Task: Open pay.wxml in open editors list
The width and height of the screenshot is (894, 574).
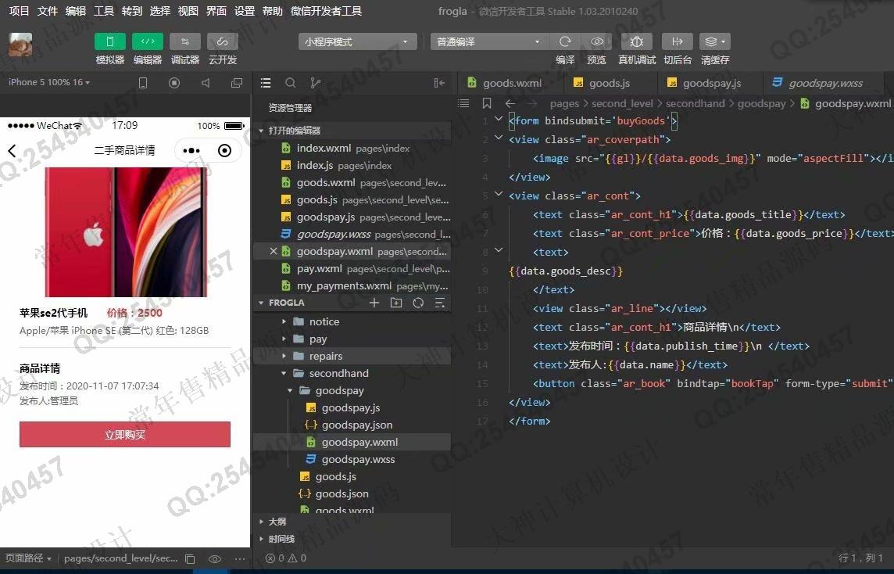Action: click(352, 268)
